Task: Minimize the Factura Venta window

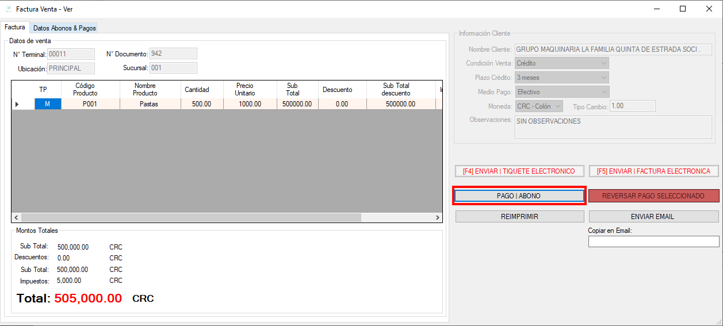Action: tap(656, 9)
